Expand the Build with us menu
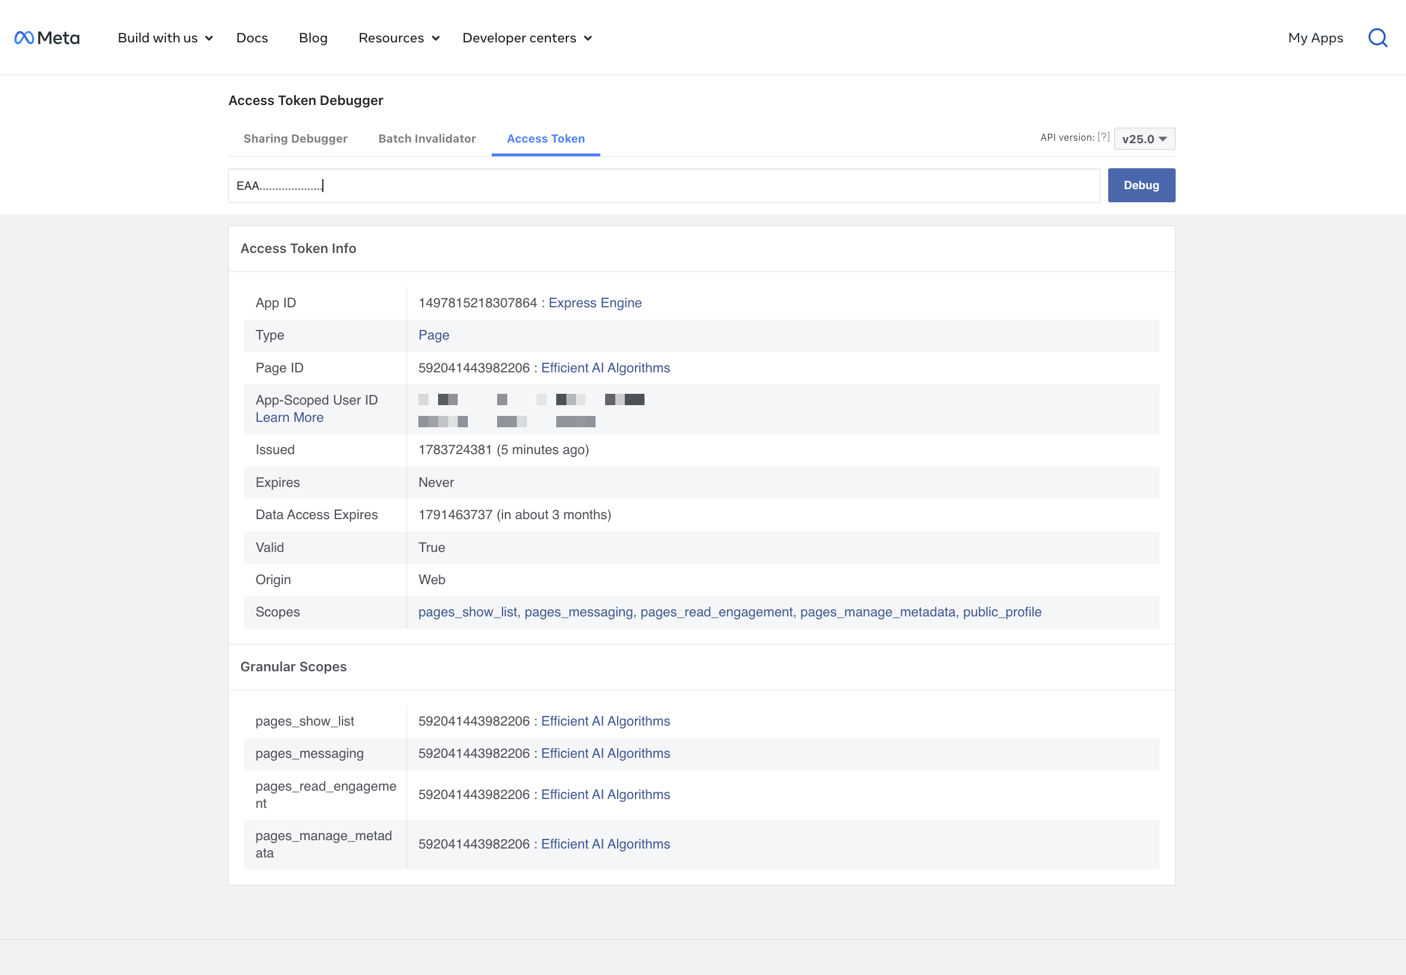The height and width of the screenshot is (975, 1406). pyautogui.click(x=165, y=38)
